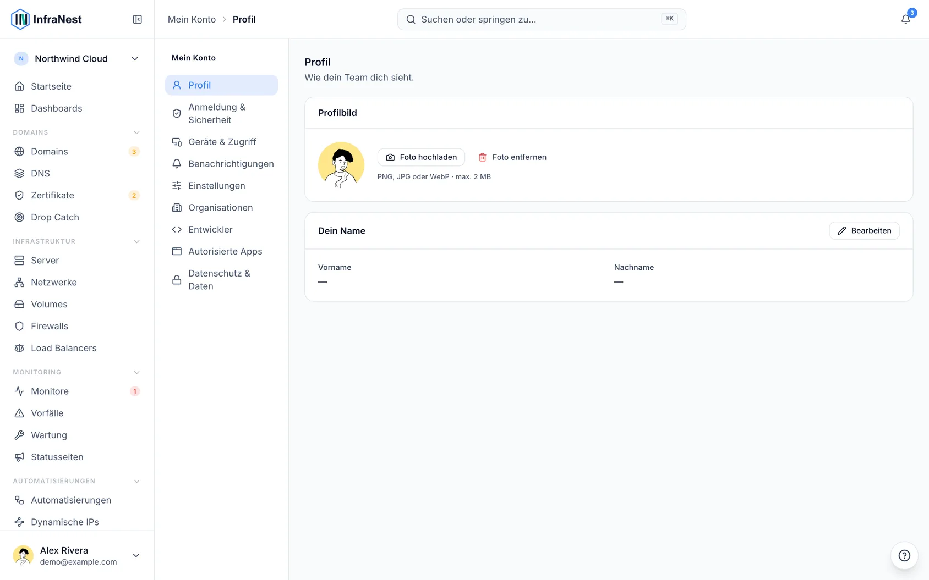Open the help question mark button
This screenshot has height=580, width=929.
point(904,555)
